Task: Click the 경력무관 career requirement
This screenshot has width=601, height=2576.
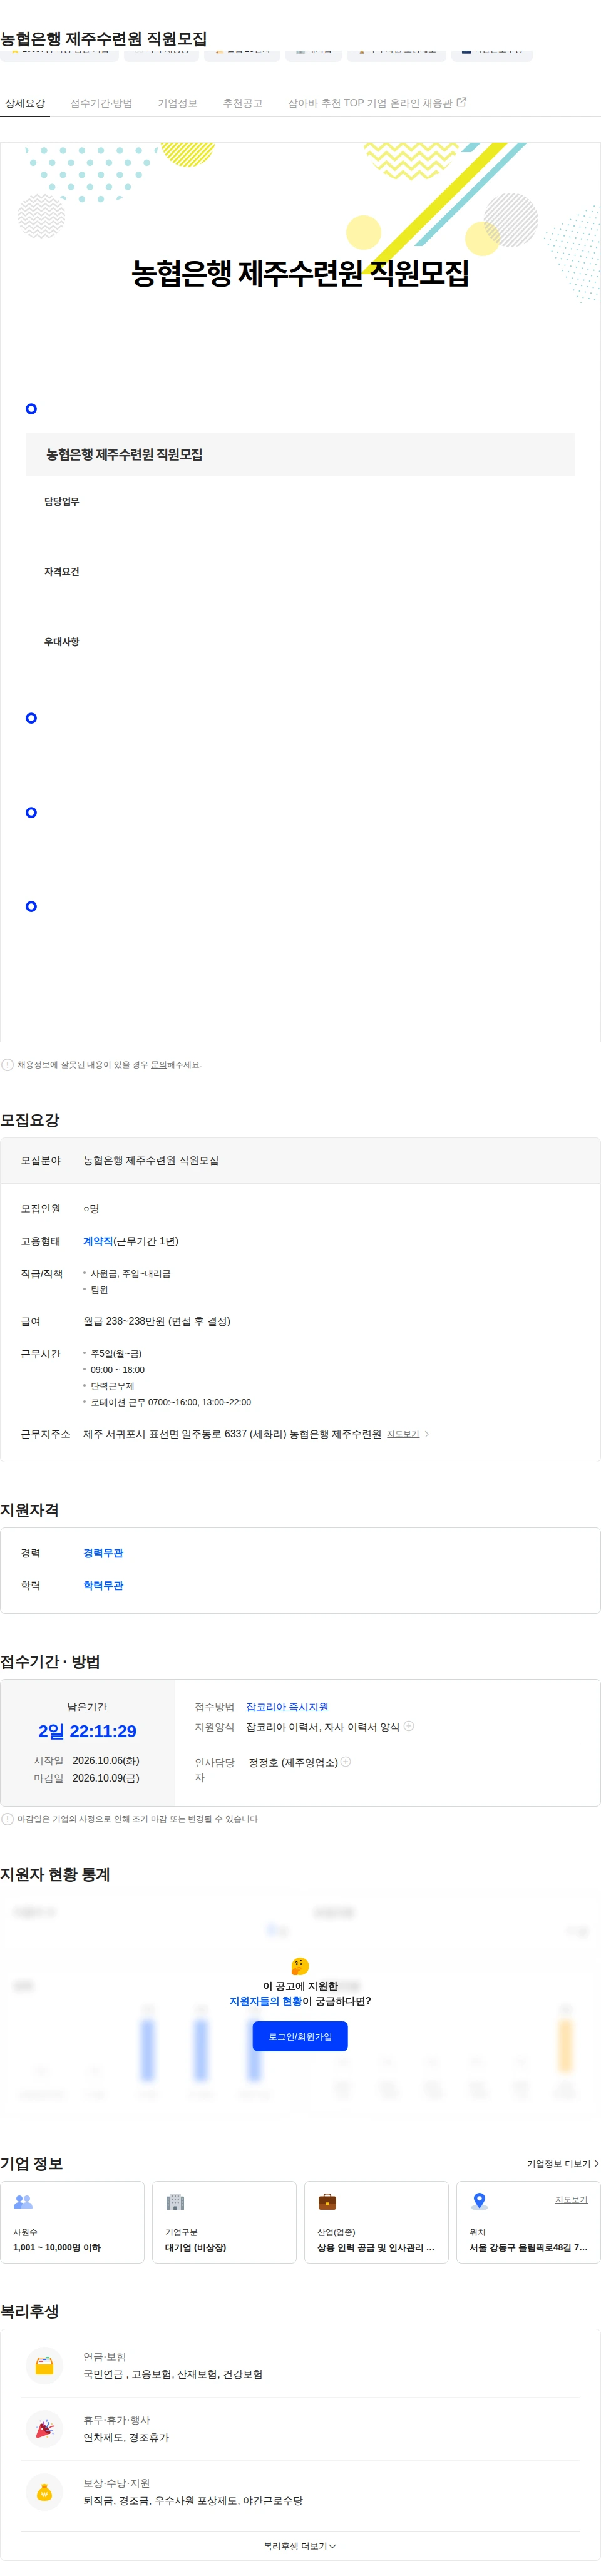Action: pos(103,1553)
